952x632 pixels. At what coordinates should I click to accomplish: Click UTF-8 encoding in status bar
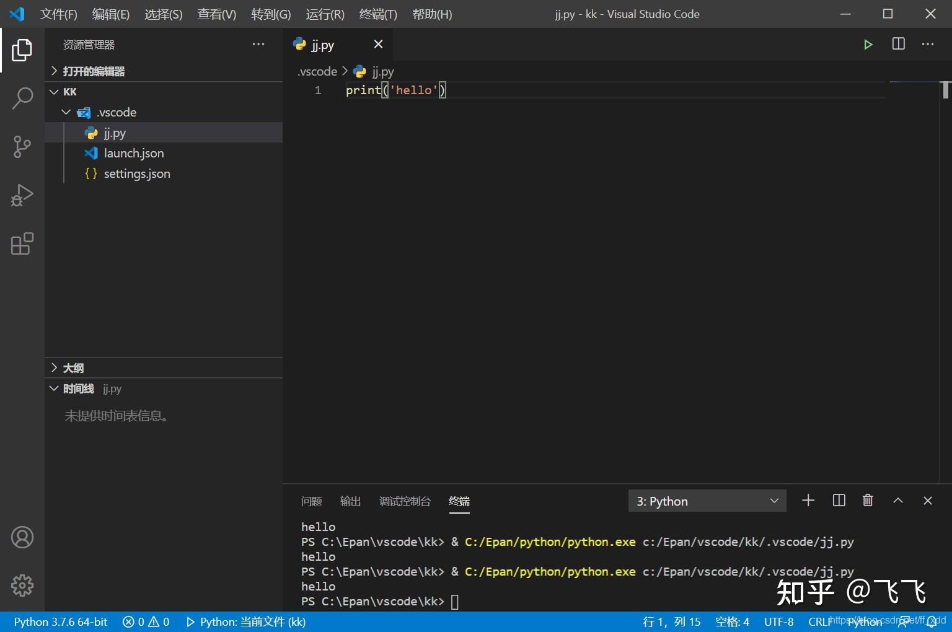[778, 621]
